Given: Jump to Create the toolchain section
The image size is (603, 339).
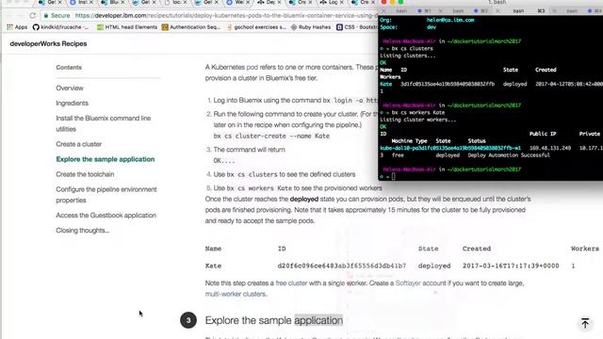Looking at the screenshot, I should (85, 174).
